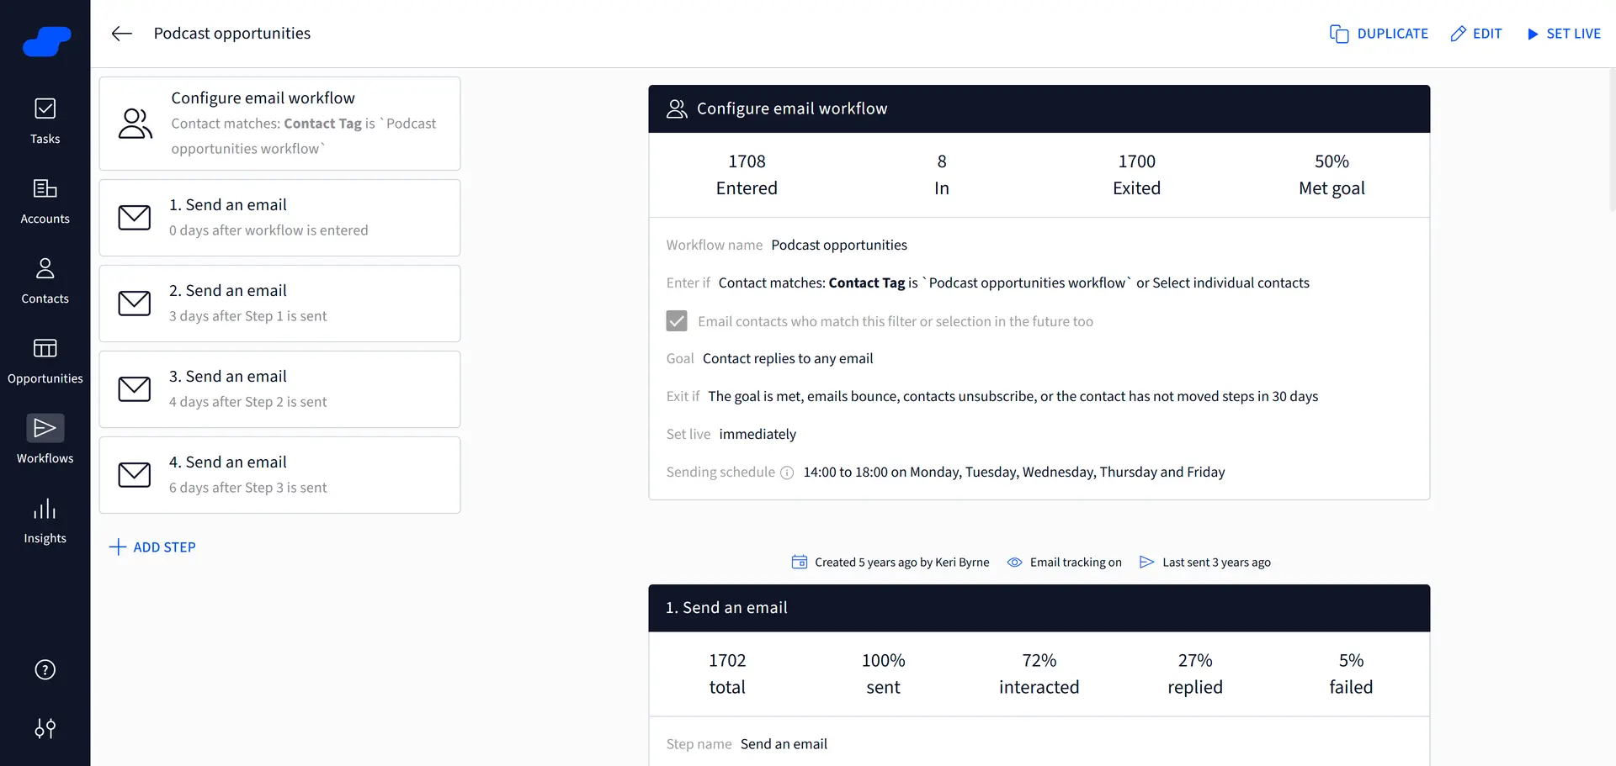Click ADD STEP below the step list

(x=152, y=547)
